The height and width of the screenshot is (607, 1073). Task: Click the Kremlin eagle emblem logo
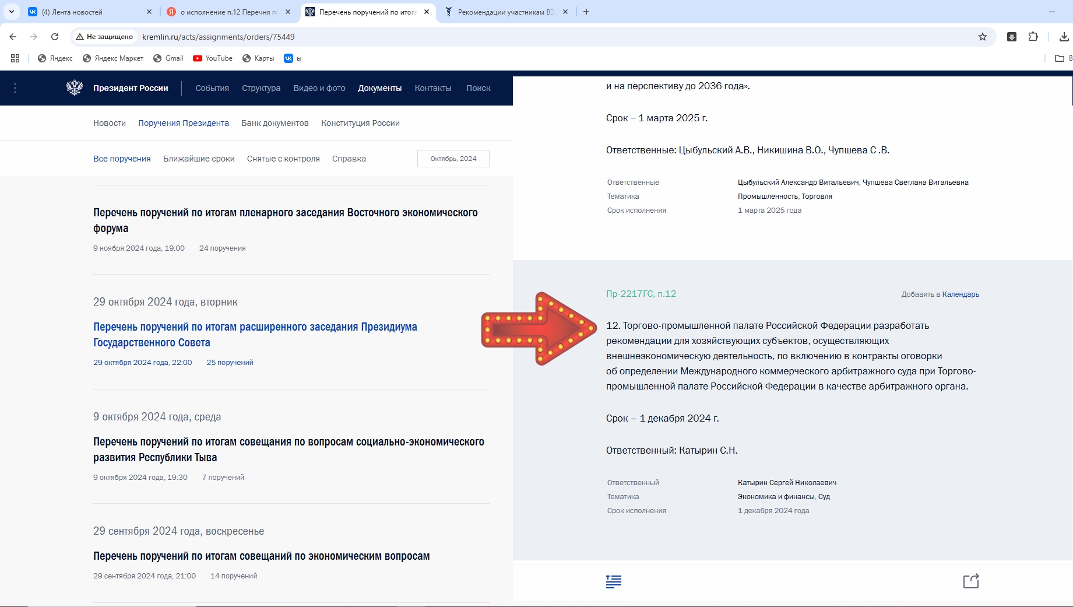click(75, 88)
